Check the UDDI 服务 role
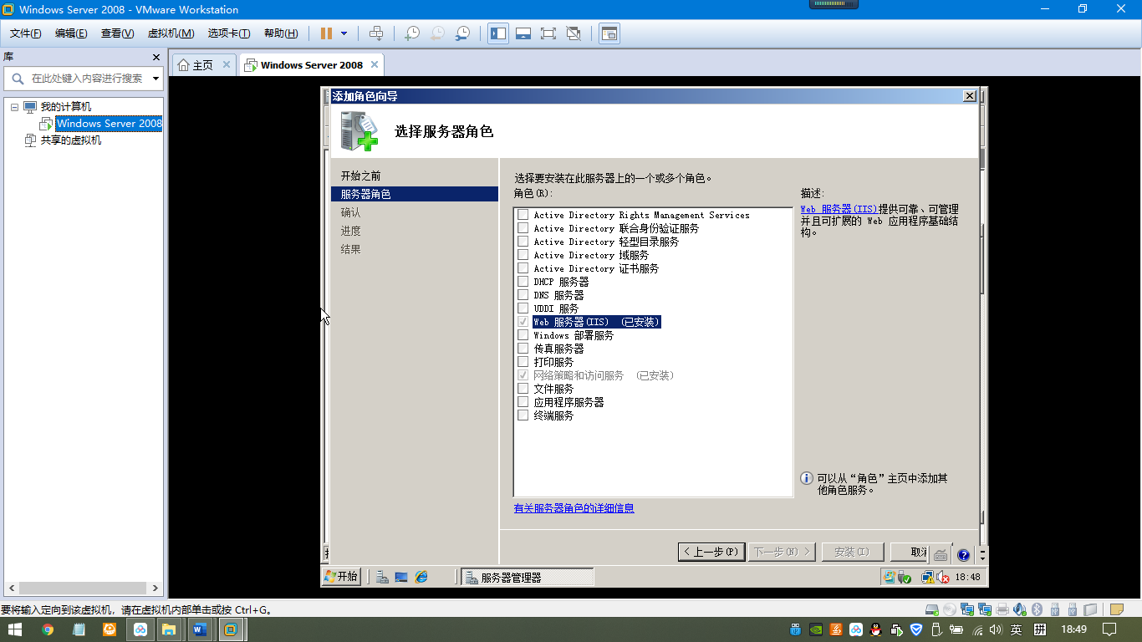The width and height of the screenshot is (1142, 642). coord(523,308)
